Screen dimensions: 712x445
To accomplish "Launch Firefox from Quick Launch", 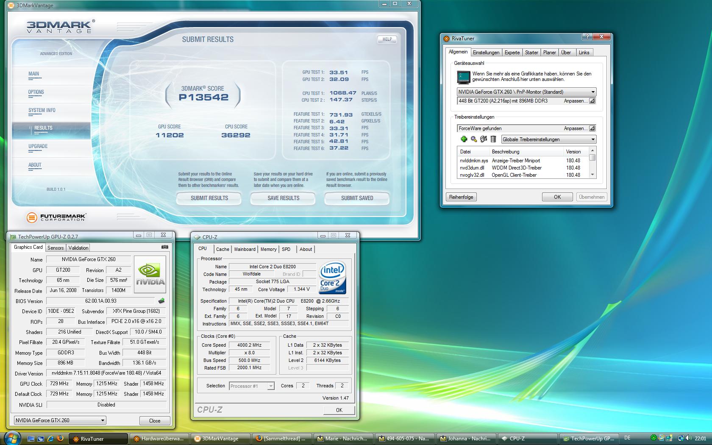I will [60, 439].
